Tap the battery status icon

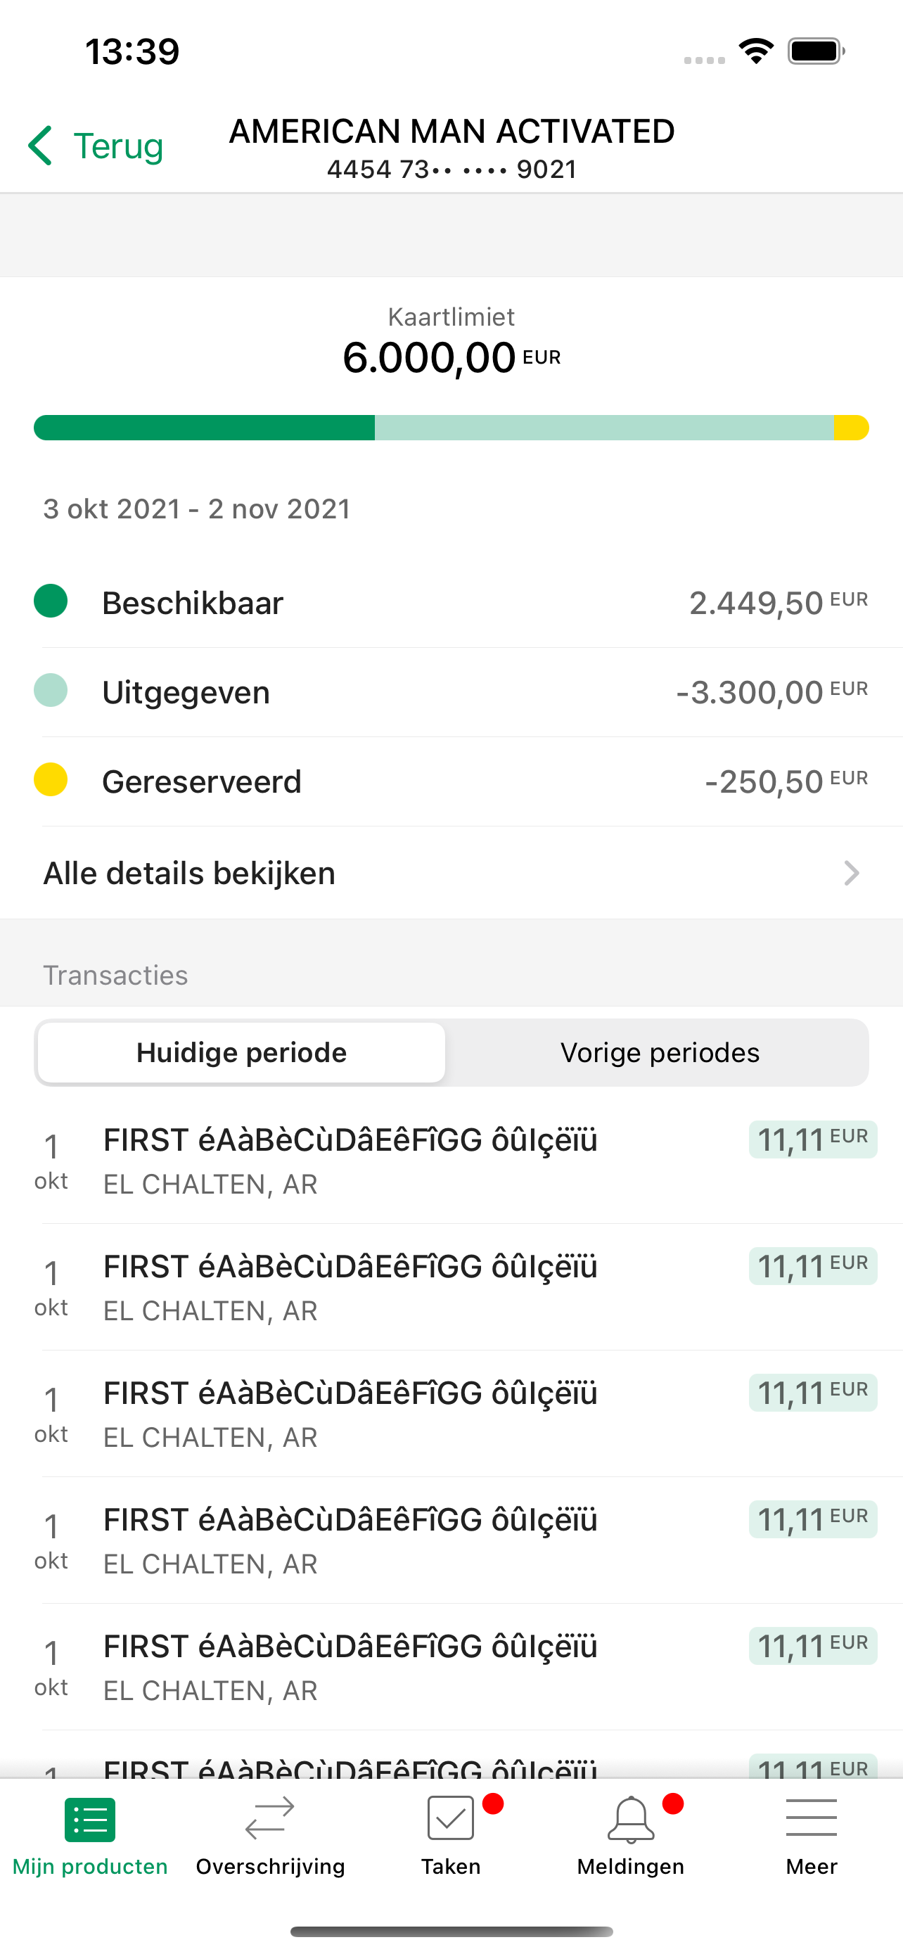pos(816,51)
